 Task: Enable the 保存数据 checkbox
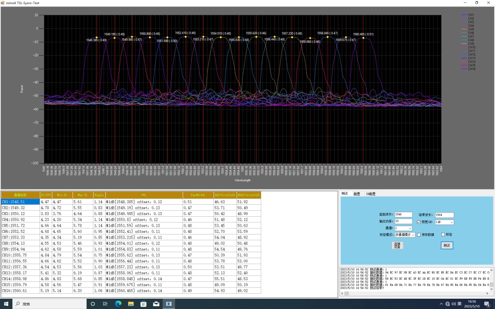[x=419, y=235]
